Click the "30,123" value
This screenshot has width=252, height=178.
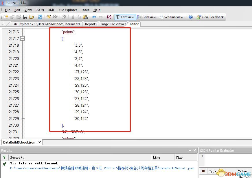point(81,92)
